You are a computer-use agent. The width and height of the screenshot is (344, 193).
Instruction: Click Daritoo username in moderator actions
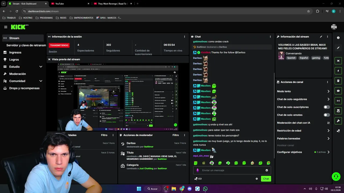pyautogui.click(x=131, y=143)
